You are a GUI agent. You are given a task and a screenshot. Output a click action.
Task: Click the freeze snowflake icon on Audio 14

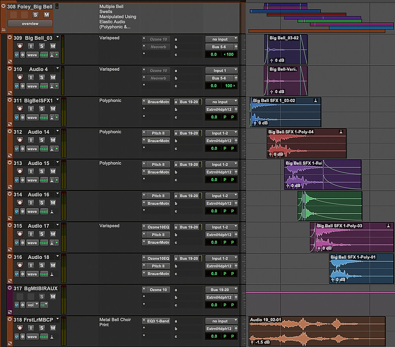click(x=23, y=149)
